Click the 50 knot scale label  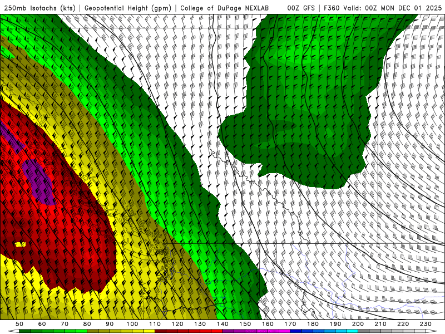pyautogui.click(x=19, y=324)
